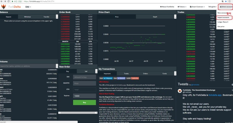Reload the page with the refresh icon

coord(8,1)
